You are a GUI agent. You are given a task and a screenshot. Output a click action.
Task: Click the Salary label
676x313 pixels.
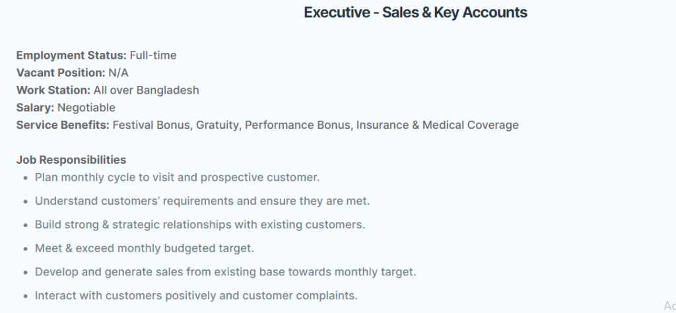click(36, 108)
